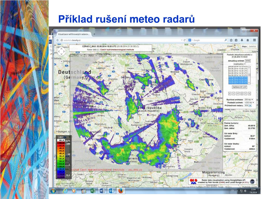Image resolution: width=266 pixels, height=199 pixels.
Task: Open the Windows Start menu
Action: [53, 191]
